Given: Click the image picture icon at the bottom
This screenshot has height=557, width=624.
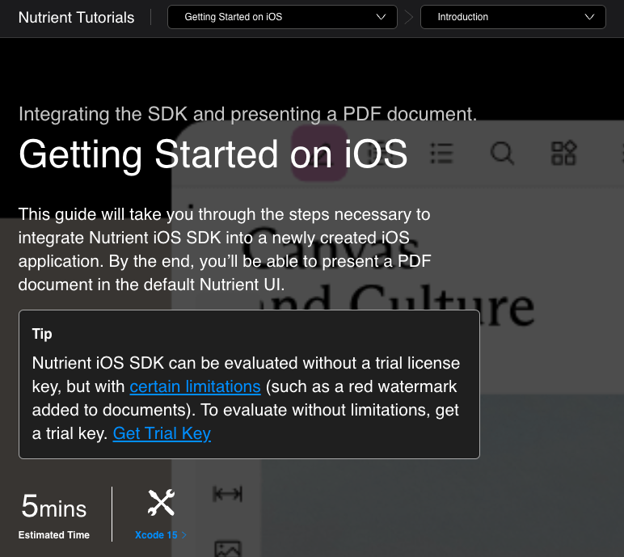Looking at the screenshot, I should click(227, 549).
